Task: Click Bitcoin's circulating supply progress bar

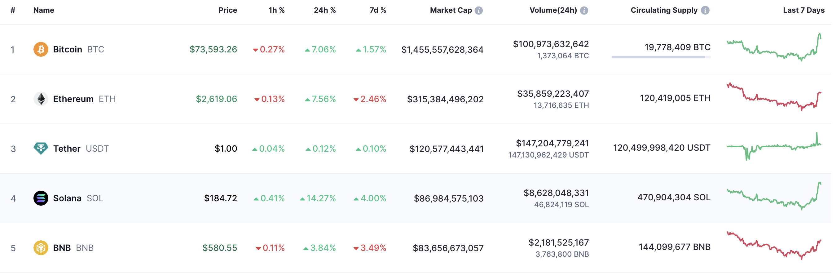Action: coord(661,57)
